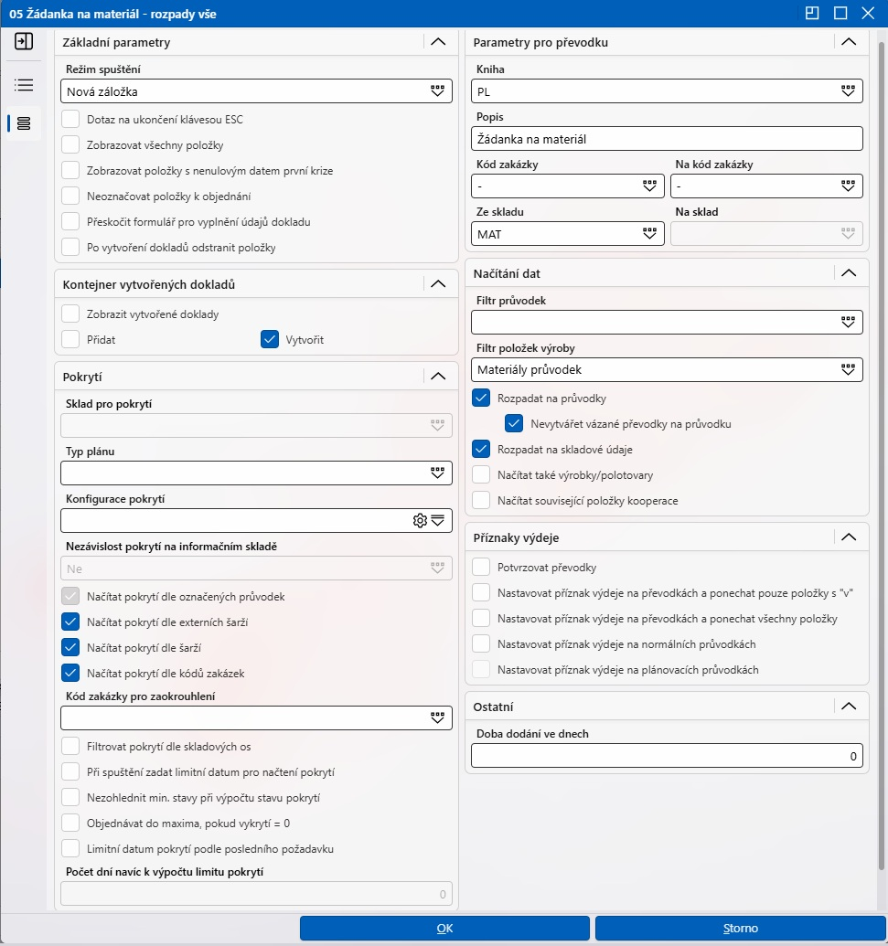Enable Potvrzovat převodky checkbox

tap(481, 567)
